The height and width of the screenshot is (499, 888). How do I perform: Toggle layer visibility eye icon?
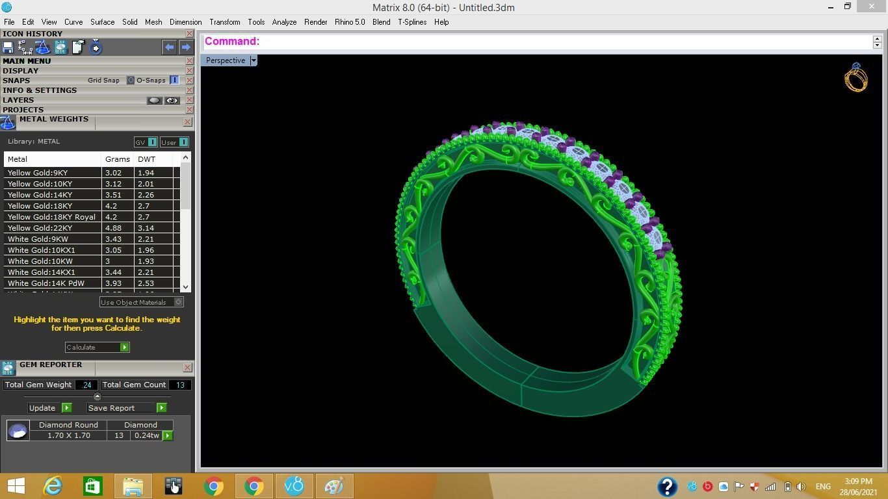pyautogui.click(x=172, y=101)
